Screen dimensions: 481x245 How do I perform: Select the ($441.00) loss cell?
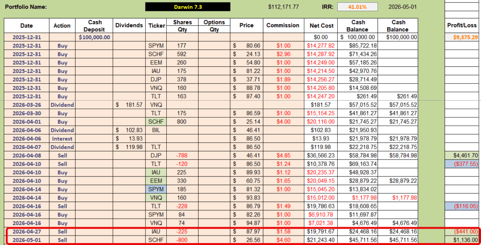click(462, 231)
